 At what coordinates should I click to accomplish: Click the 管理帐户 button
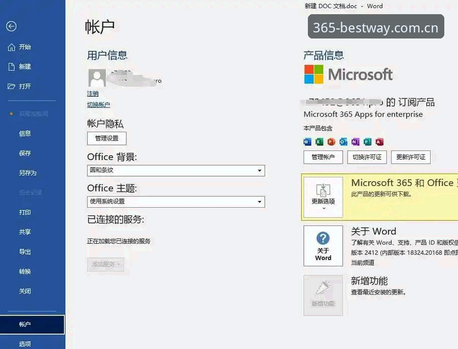click(323, 158)
